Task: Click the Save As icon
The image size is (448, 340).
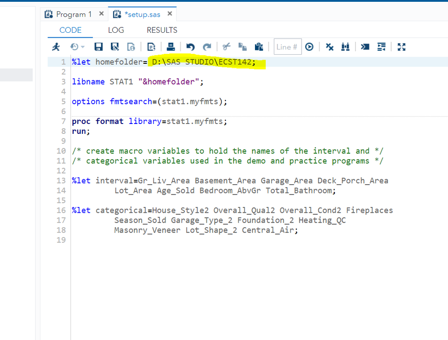Action: point(114,47)
